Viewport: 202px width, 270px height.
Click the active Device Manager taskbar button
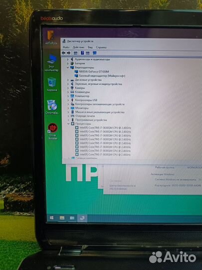pos(82,218)
